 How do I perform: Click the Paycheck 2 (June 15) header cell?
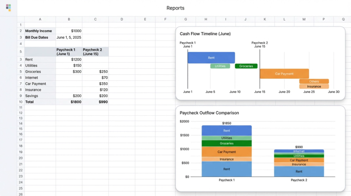point(95,52)
